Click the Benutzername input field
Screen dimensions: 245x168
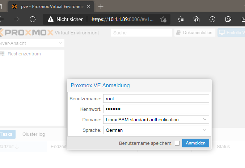pyautogui.click(x=156, y=98)
